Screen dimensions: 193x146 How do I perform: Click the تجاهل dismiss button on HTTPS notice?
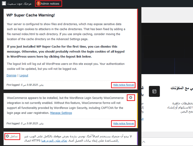[x=12, y=136]
